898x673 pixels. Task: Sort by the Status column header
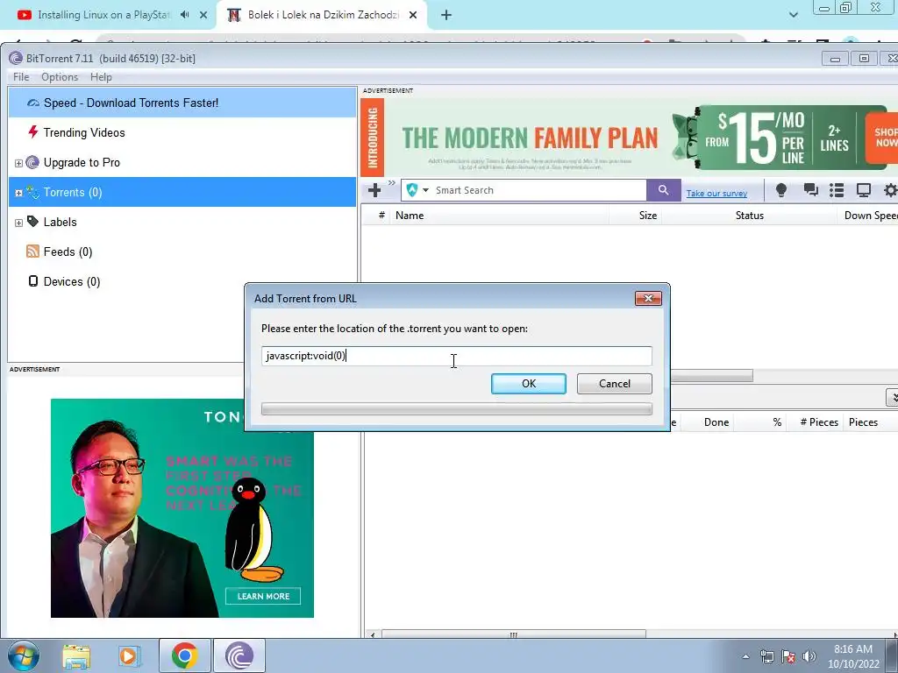click(749, 216)
